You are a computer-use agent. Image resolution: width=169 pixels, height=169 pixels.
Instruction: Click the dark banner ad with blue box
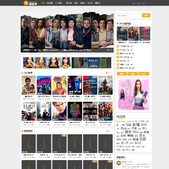tap(92, 63)
